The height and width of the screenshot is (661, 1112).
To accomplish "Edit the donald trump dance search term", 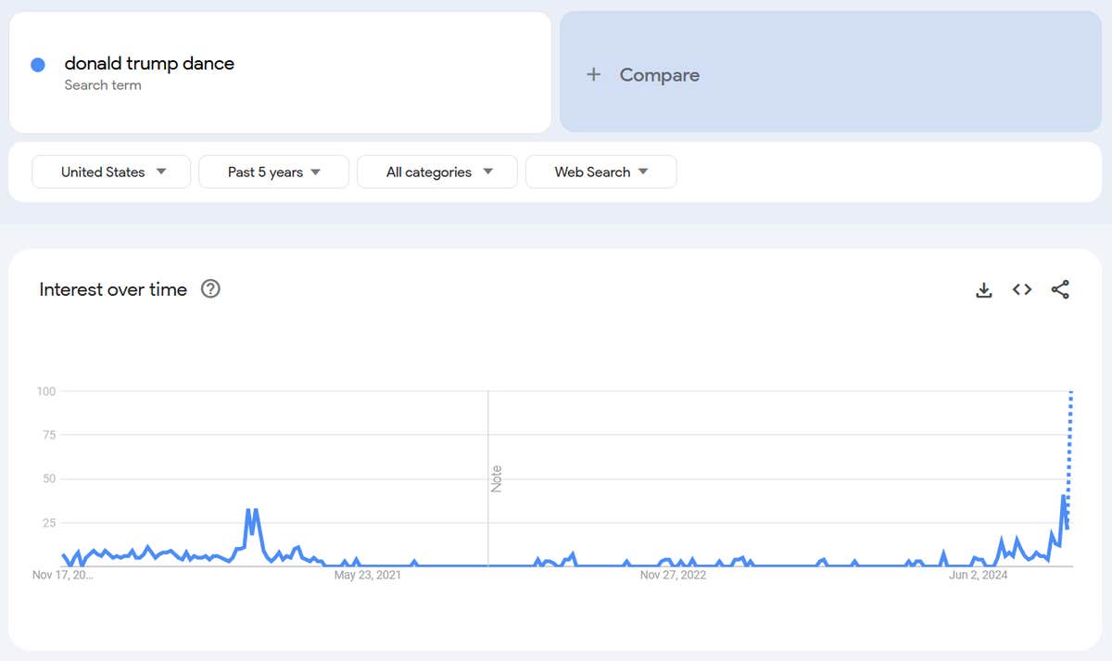I will click(149, 64).
